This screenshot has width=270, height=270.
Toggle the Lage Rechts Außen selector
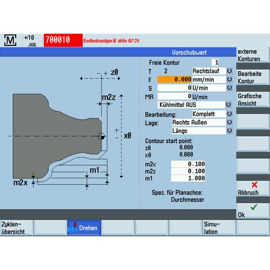[x=230, y=122]
